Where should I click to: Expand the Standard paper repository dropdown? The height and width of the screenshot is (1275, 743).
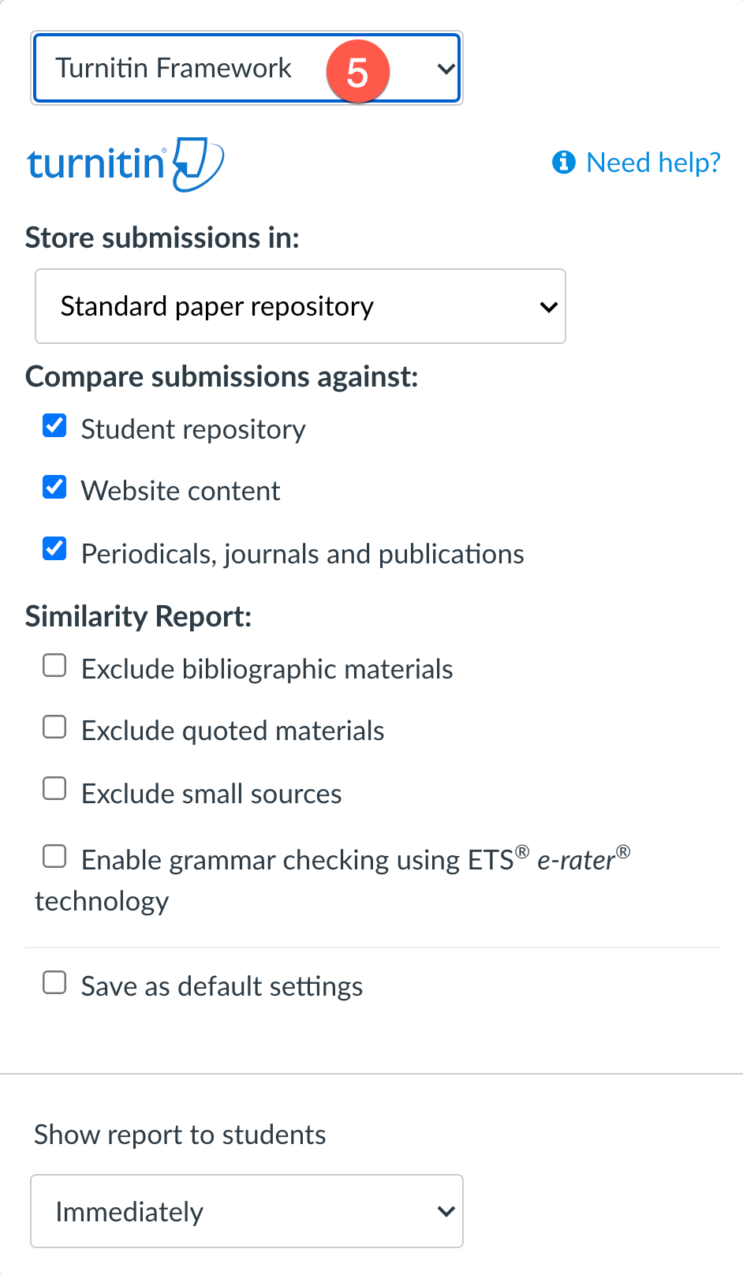tap(300, 306)
